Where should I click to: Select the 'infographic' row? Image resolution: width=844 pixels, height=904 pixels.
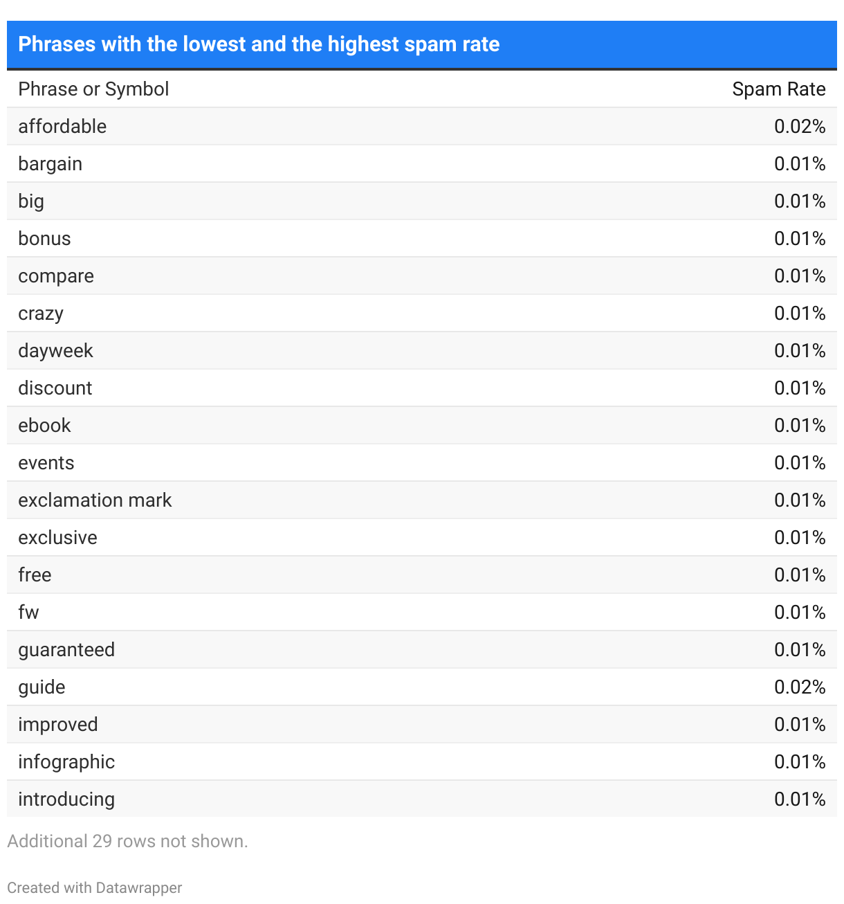click(422, 762)
